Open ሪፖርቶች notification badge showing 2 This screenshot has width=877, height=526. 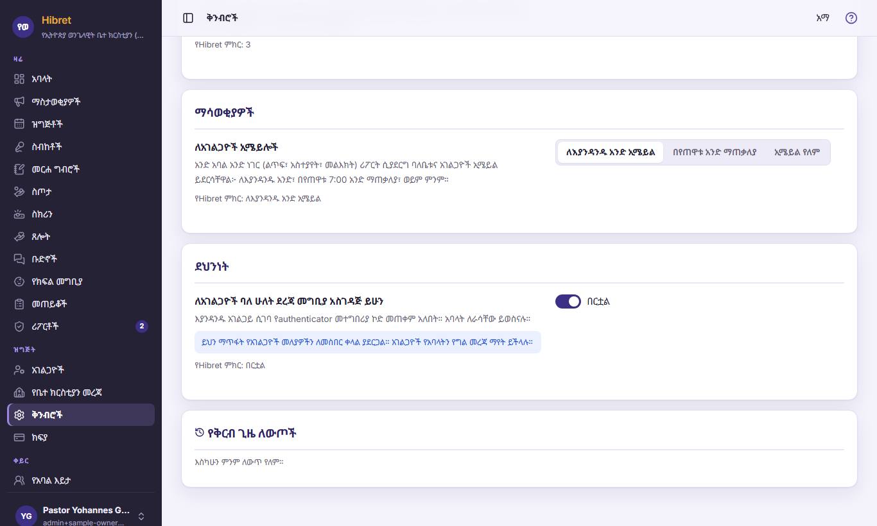pyautogui.click(x=142, y=326)
